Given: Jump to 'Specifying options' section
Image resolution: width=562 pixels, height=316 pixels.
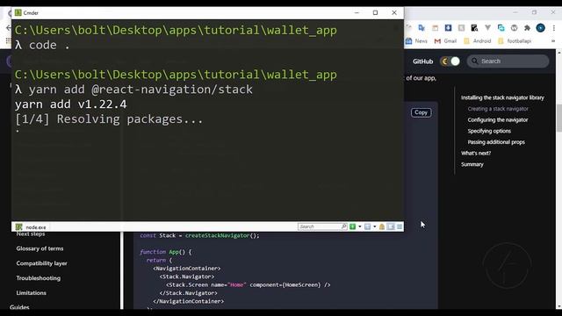Looking at the screenshot, I should pyautogui.click(x=489, y=131).
